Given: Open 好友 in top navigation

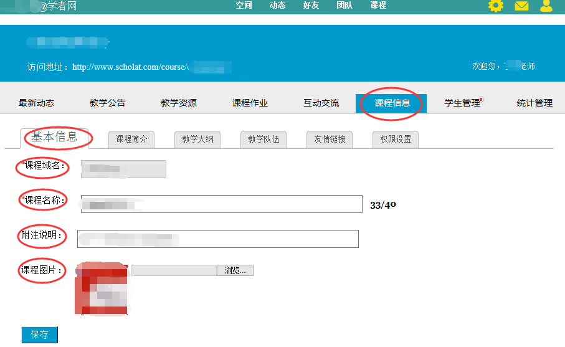Looking at the screenshot, I should (311, 6).
